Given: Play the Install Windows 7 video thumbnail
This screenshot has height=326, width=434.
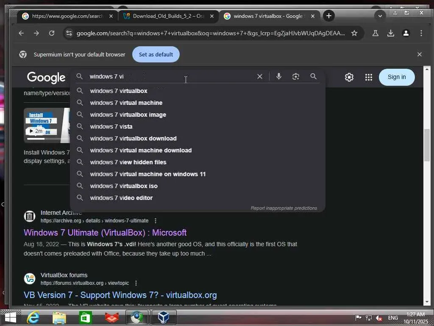Looking at the screenshot, I should tap(47, 125).
